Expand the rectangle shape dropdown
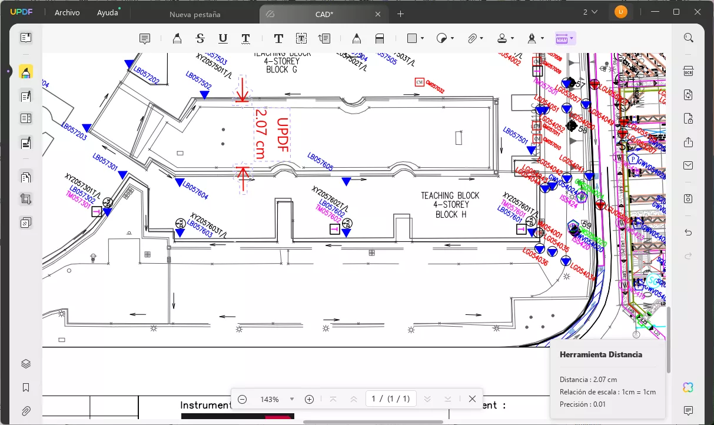Viewport: 714px width, 425px height. tap(423, 38)
